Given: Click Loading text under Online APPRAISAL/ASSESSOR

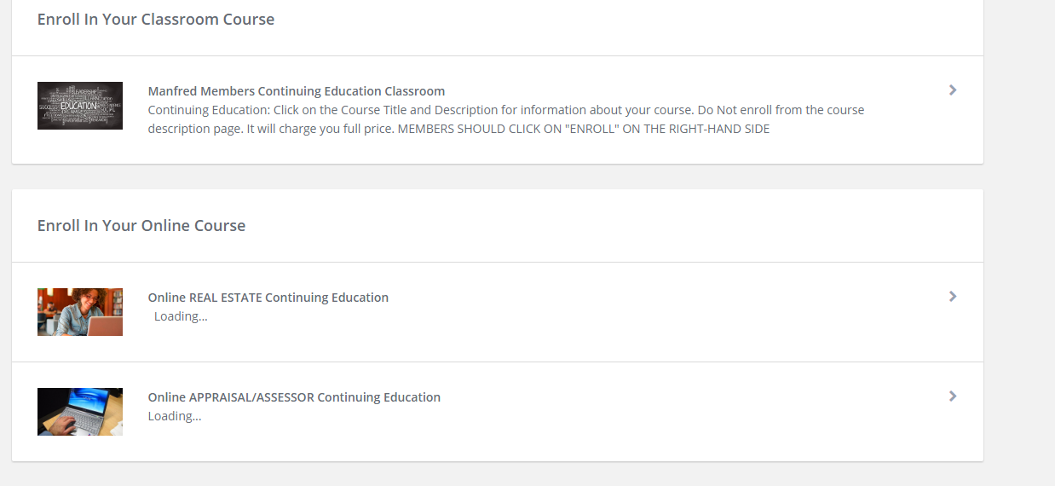Looking at the screenshot, I should click(x=175, y=416).
